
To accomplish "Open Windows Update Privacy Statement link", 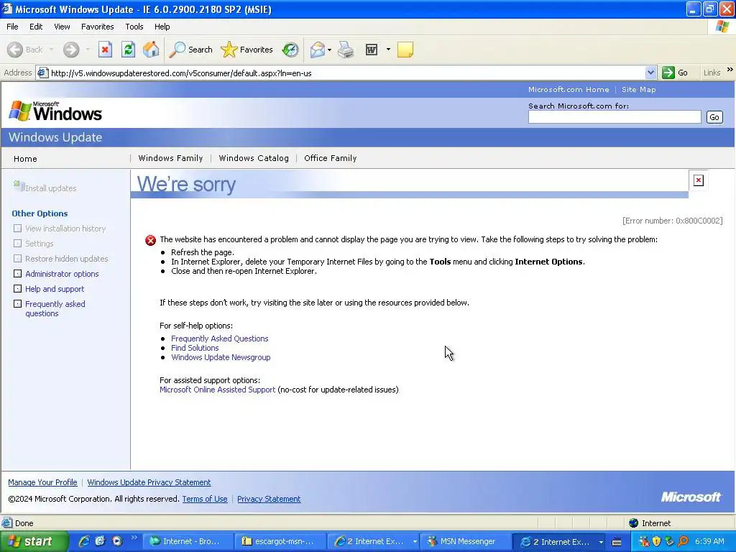I will (149, 482).
